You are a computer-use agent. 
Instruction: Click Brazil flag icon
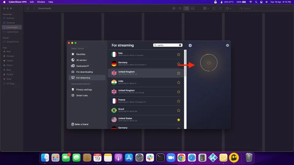[x=114, y=110]
